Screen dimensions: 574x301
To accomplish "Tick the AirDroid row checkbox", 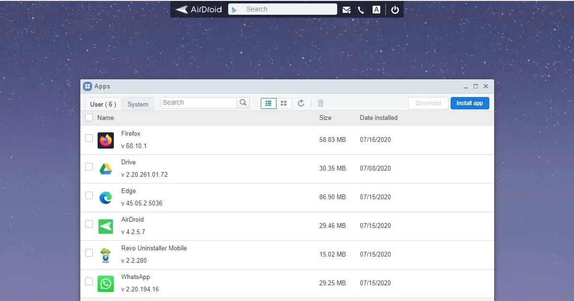I will (x=89, y=224).
